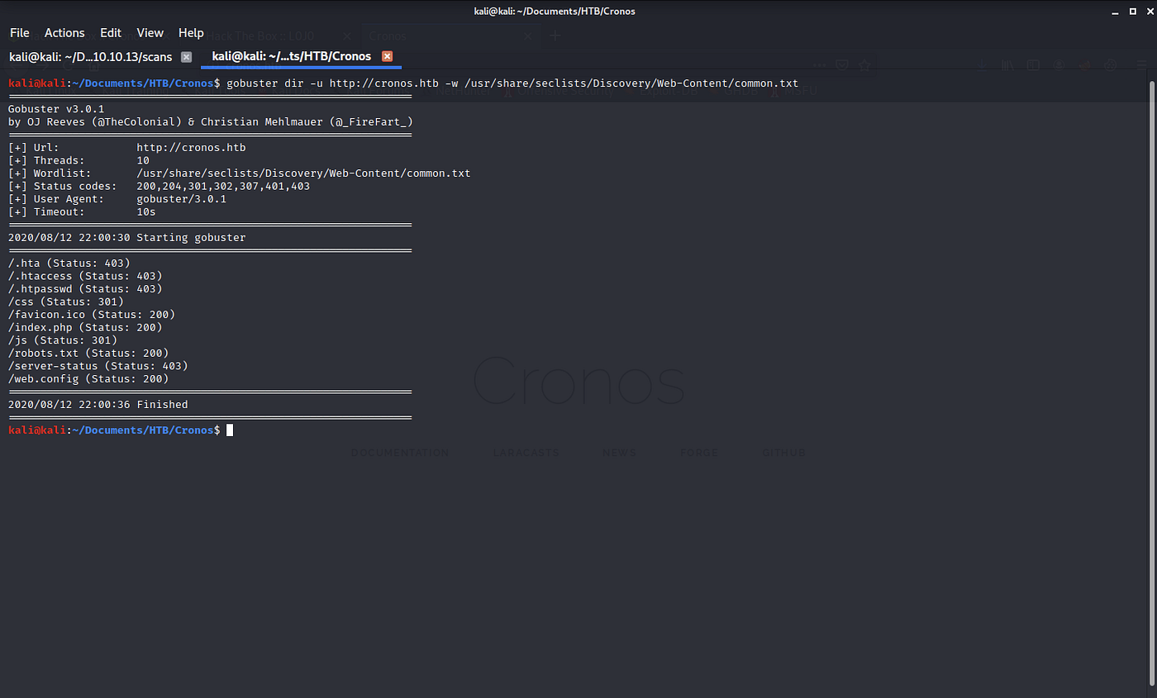This screenshot has width=1157, height=698.
Task: Open the View menu
Action: coord(150,33)
